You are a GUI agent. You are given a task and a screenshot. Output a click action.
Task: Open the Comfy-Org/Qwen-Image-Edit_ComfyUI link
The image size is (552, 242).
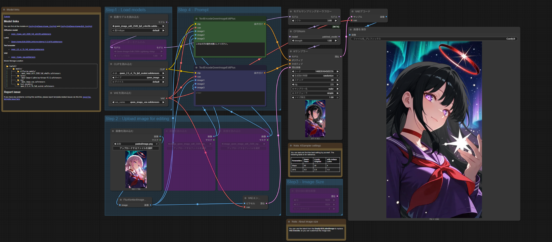coord(76,26)
